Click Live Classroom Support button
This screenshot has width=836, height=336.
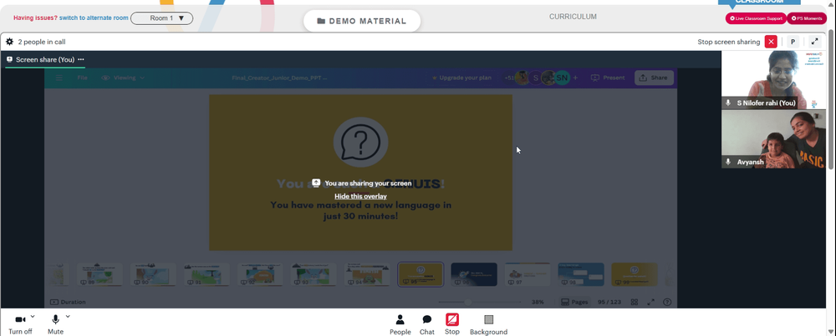(x=756, y=18)
